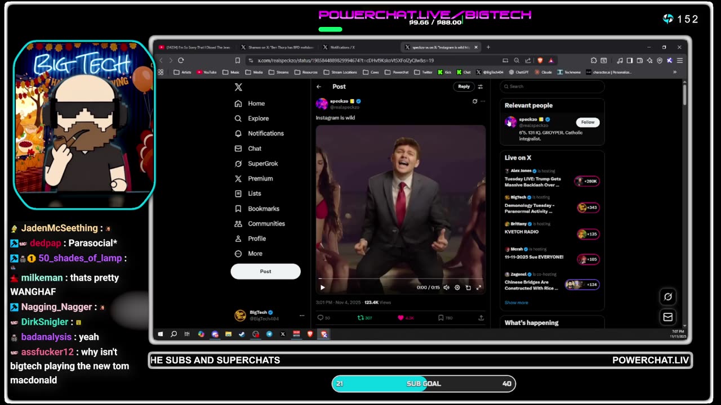The image size is (721, 405).
Task: Open the Windows Start menu
Action: click(x=161, y=334)
